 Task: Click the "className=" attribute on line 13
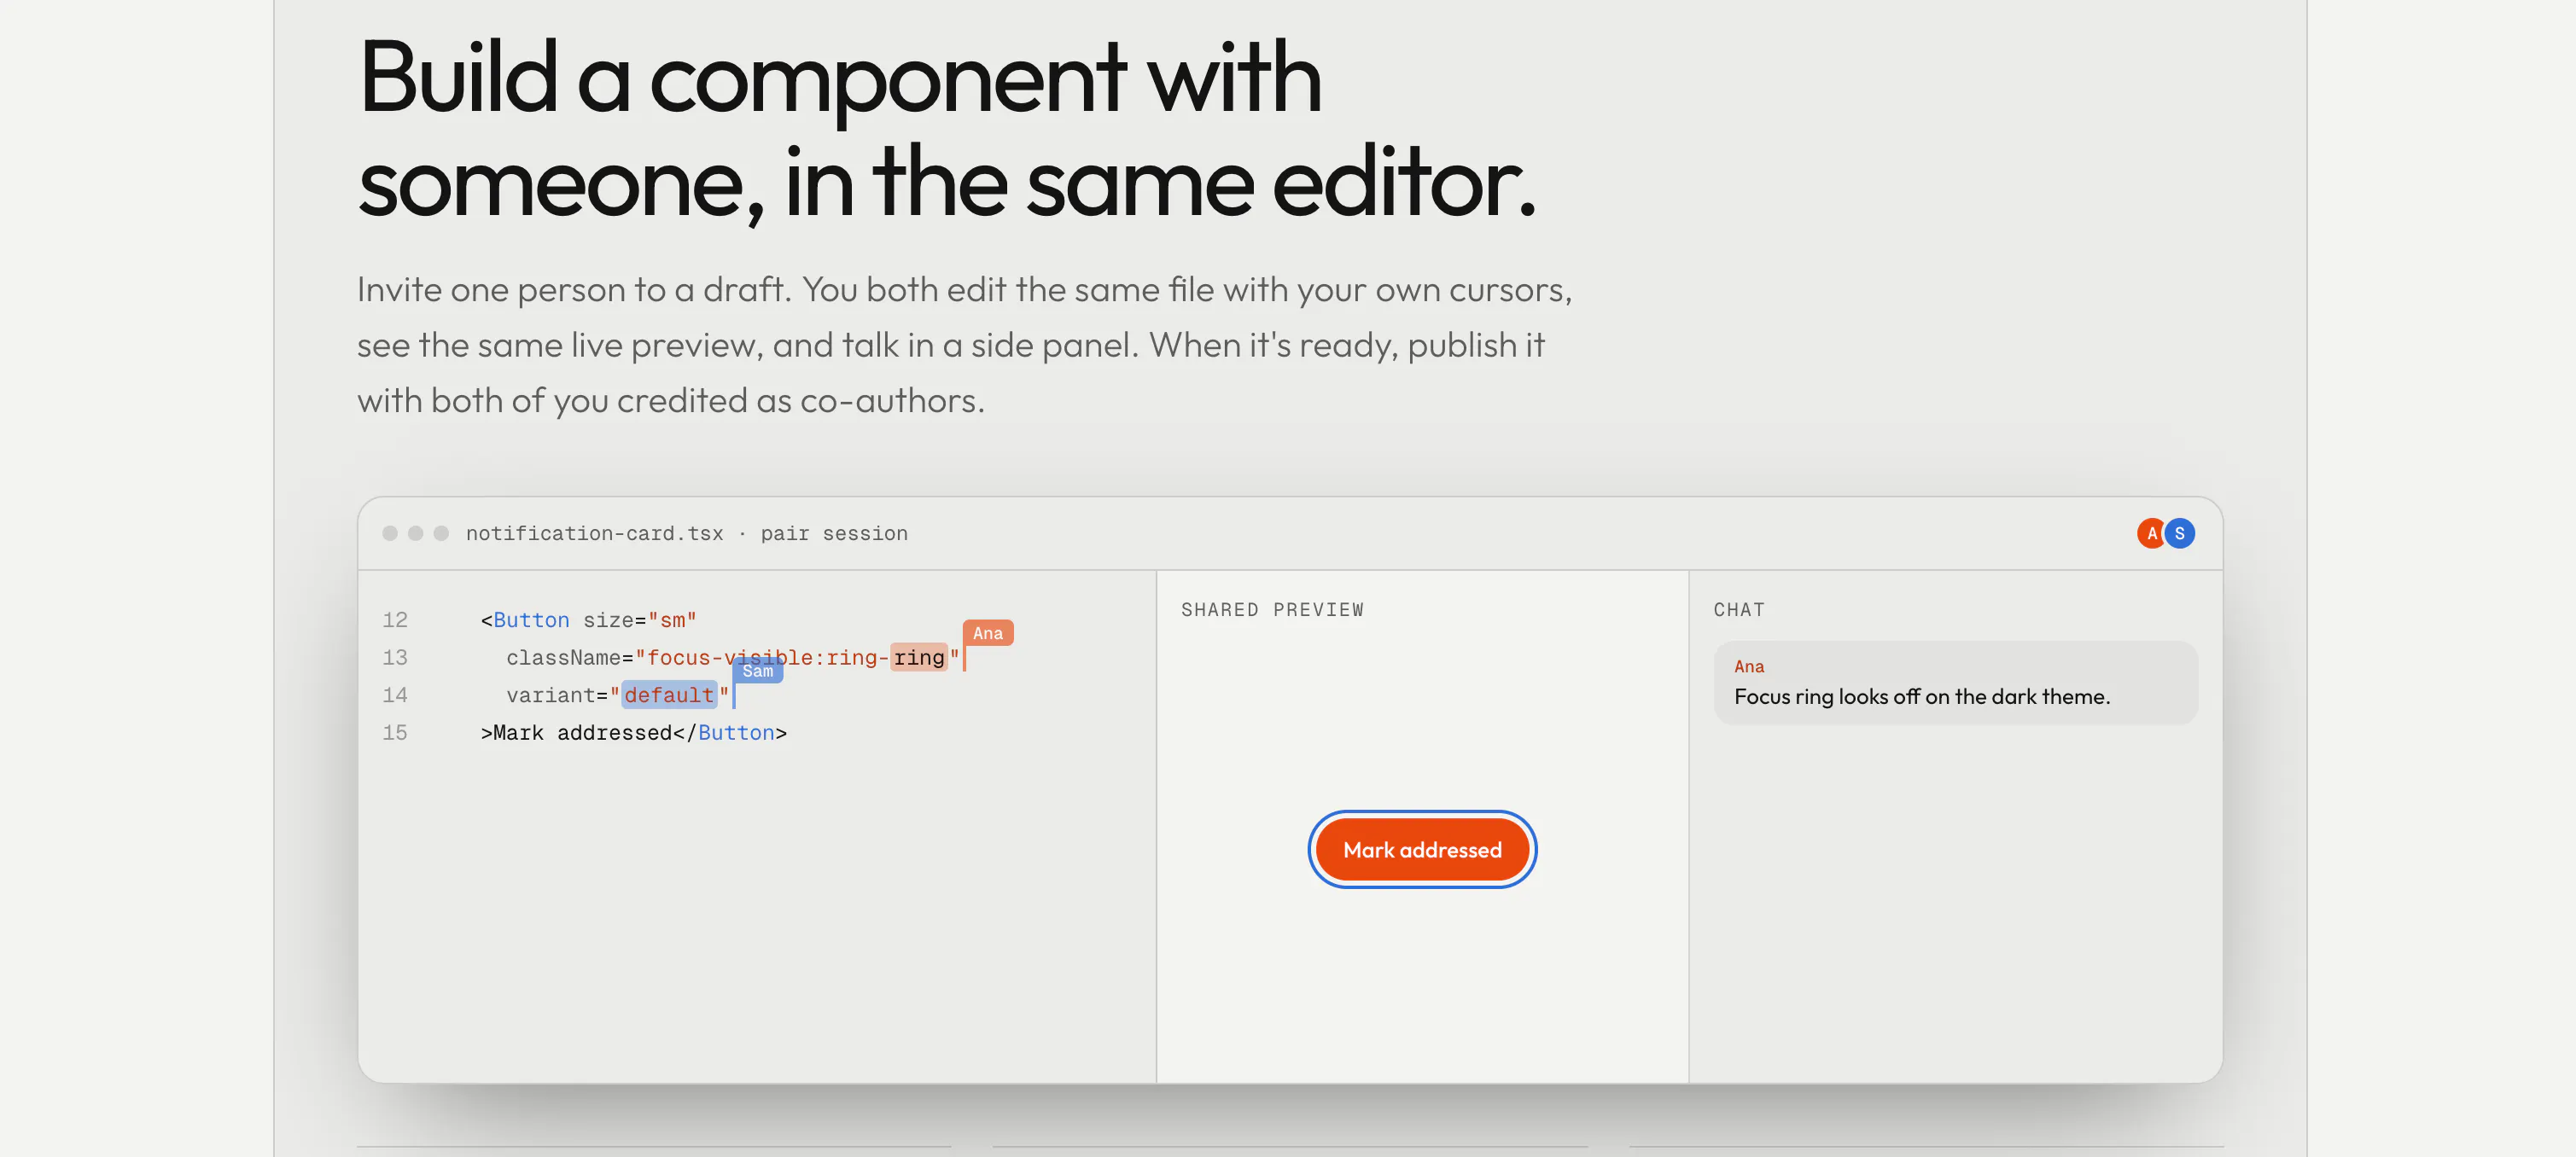570,658
